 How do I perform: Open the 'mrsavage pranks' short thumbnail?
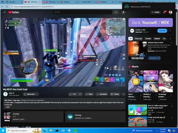(x=166, y=81)
